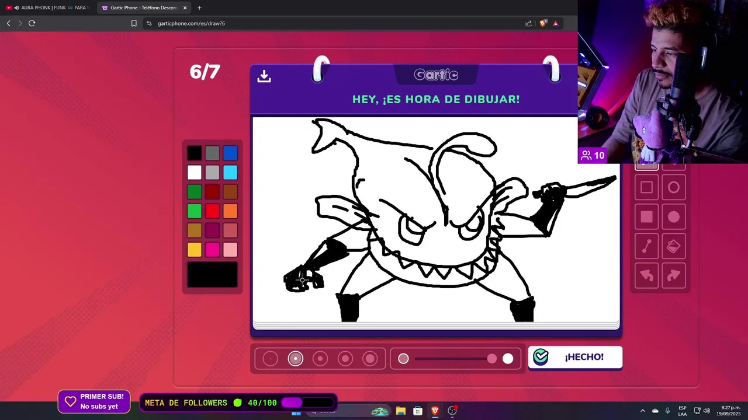Download the drawing with the download icon
Viewport: 748px width, 420px height.
tap(264, 76)
